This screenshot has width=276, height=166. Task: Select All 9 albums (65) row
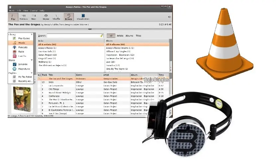[137, 44]
